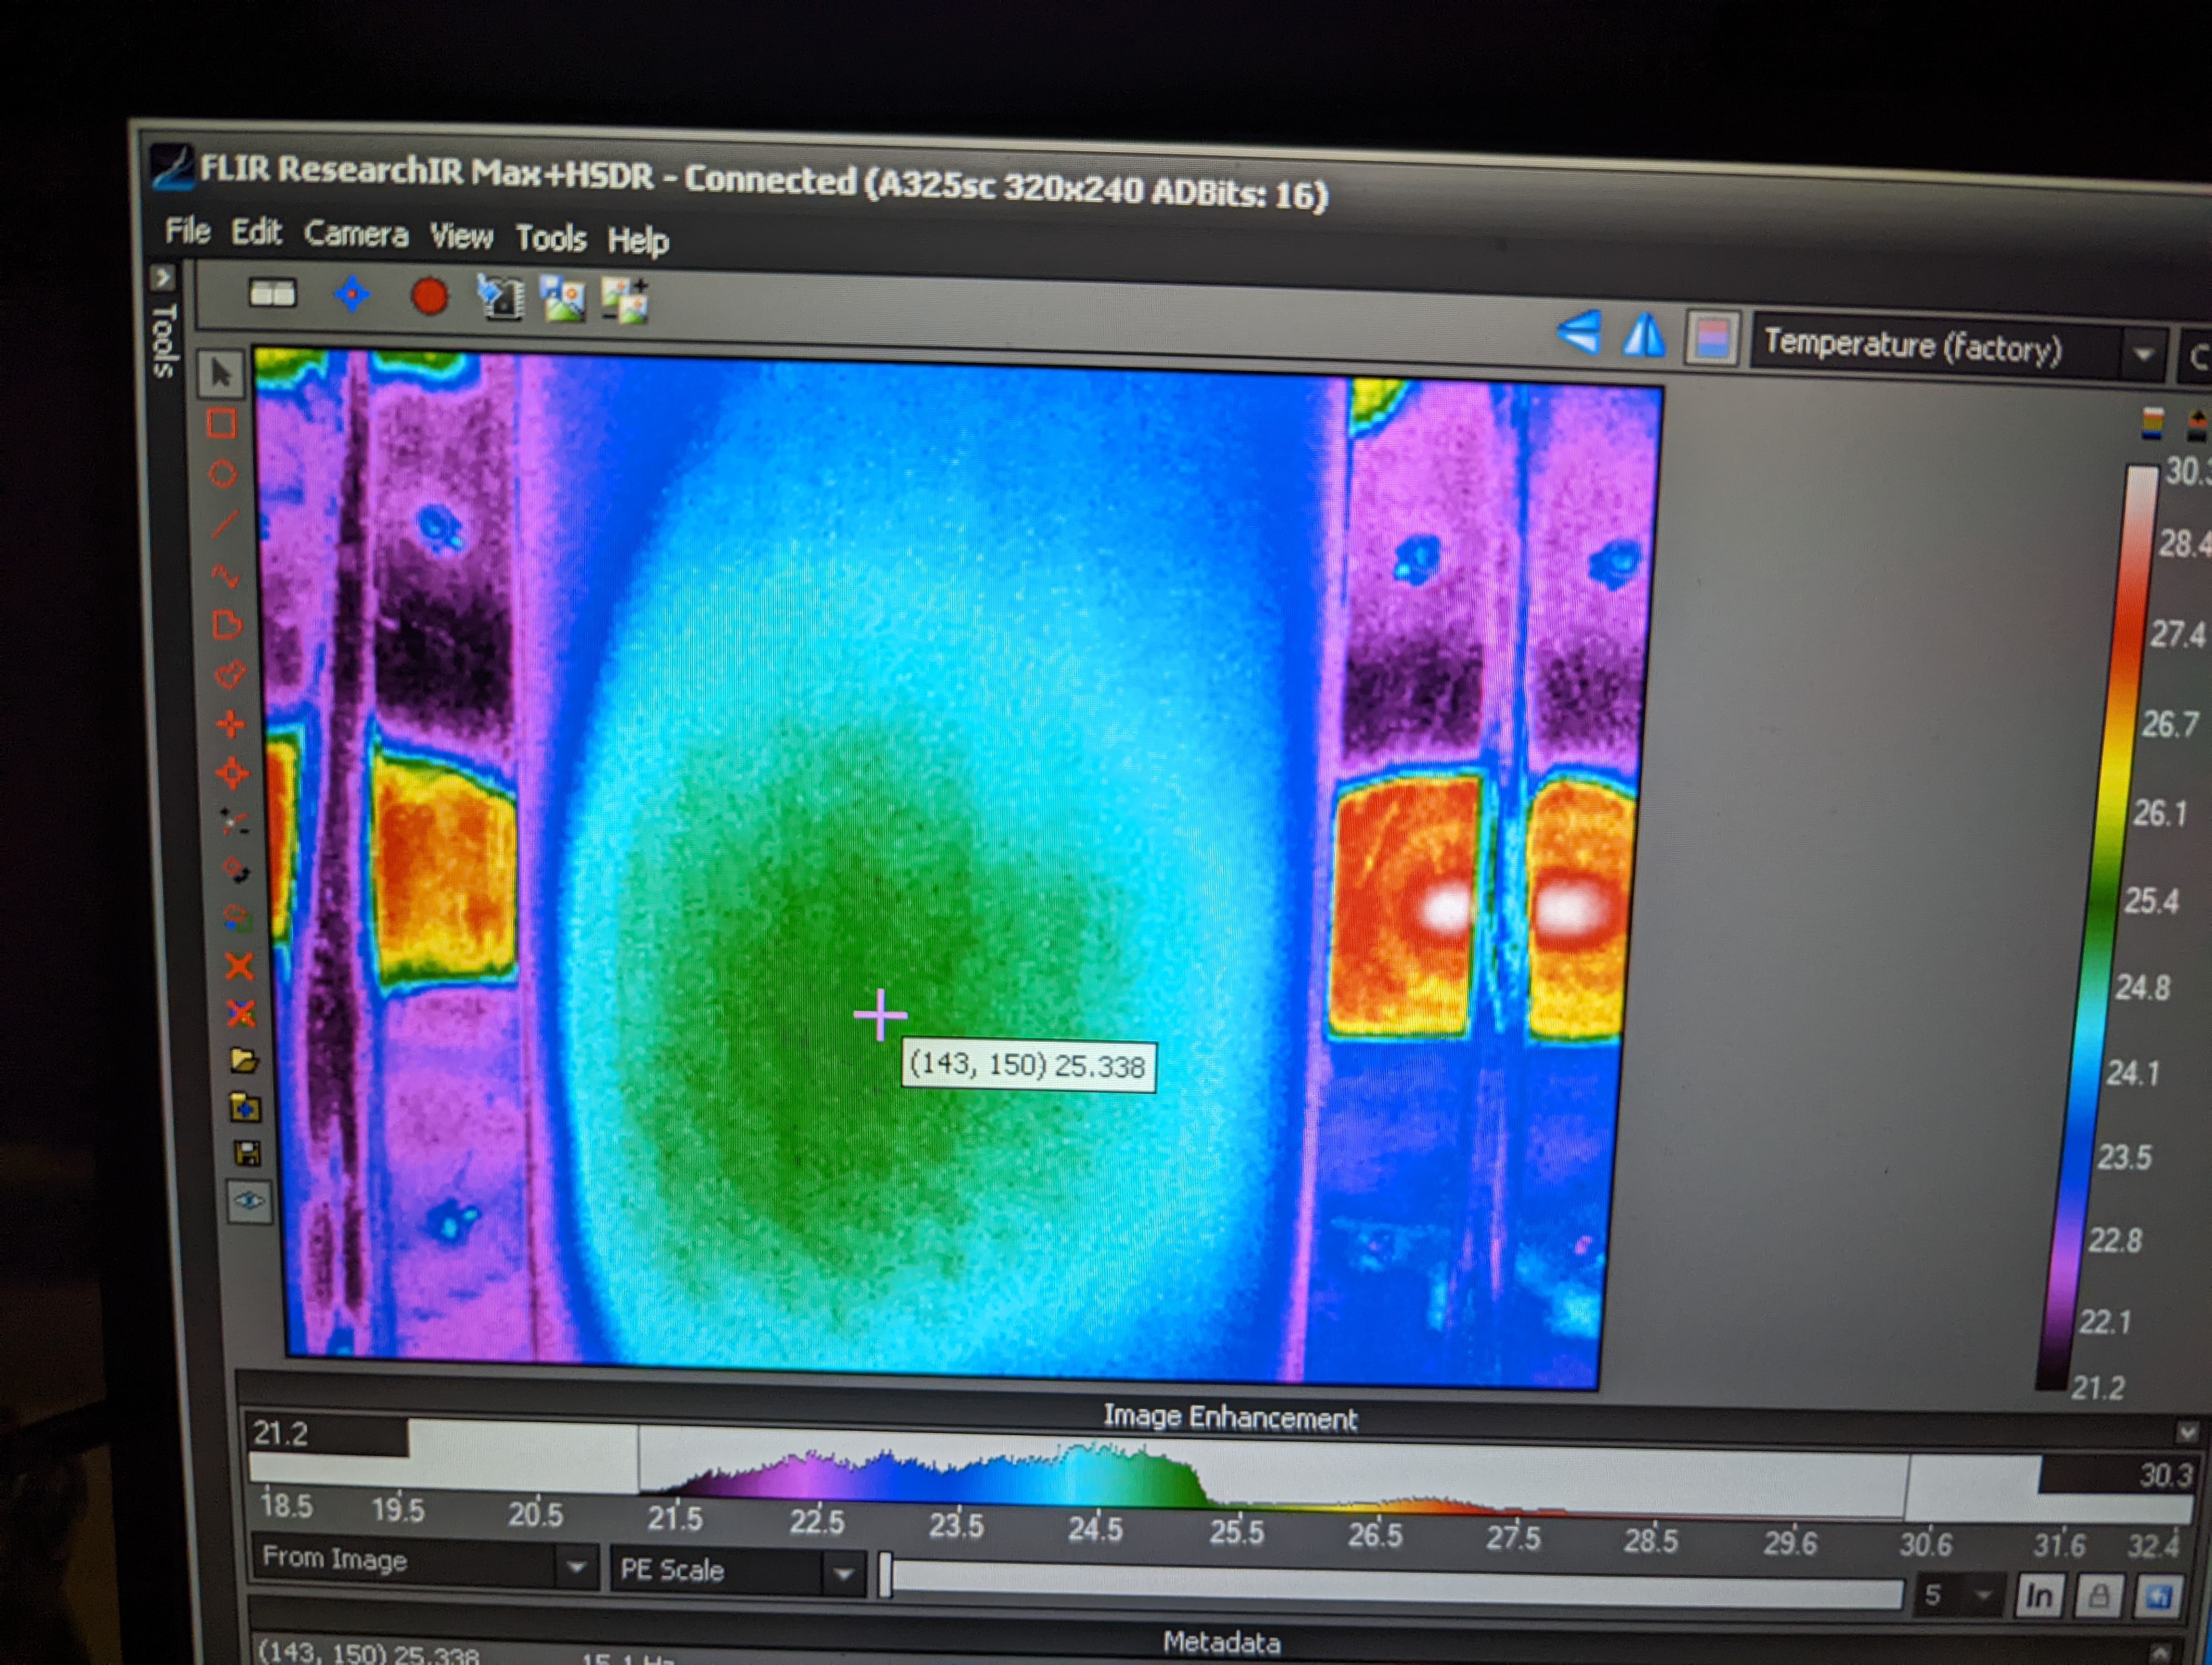Click the 21.2 label below the color scale
This screenshot has height=1665, width=2212.
2098,1388
